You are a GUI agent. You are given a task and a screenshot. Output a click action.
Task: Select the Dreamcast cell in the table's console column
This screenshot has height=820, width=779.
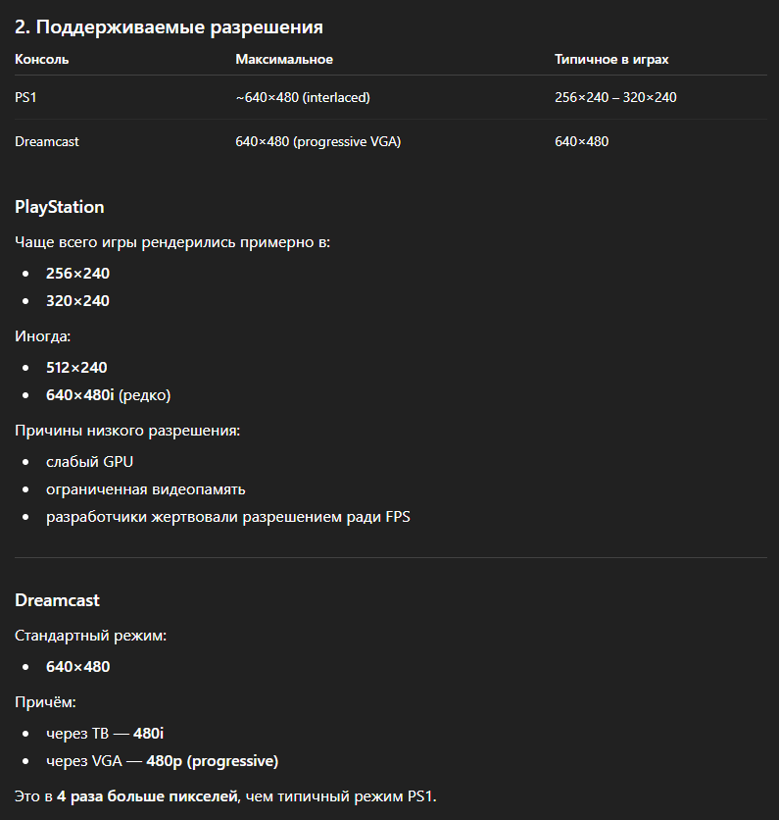click(x=47, y=141)
